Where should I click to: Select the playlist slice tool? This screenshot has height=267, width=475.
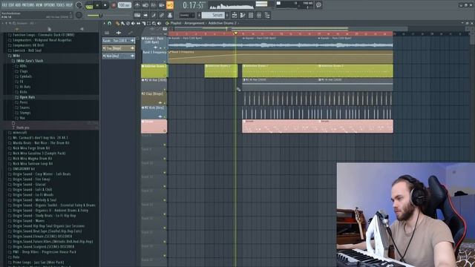pyautogui.click(x=143, y=23)
